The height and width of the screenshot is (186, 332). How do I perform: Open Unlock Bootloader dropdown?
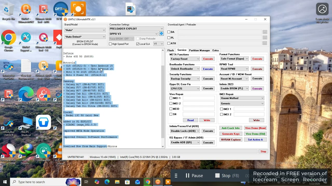[x=185, y=69]
